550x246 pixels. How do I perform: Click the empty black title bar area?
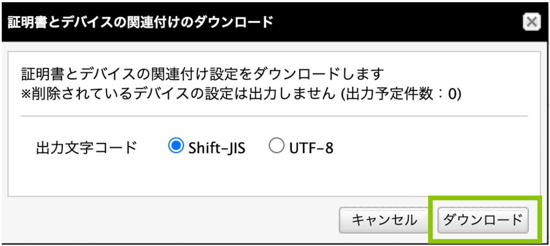395,22
